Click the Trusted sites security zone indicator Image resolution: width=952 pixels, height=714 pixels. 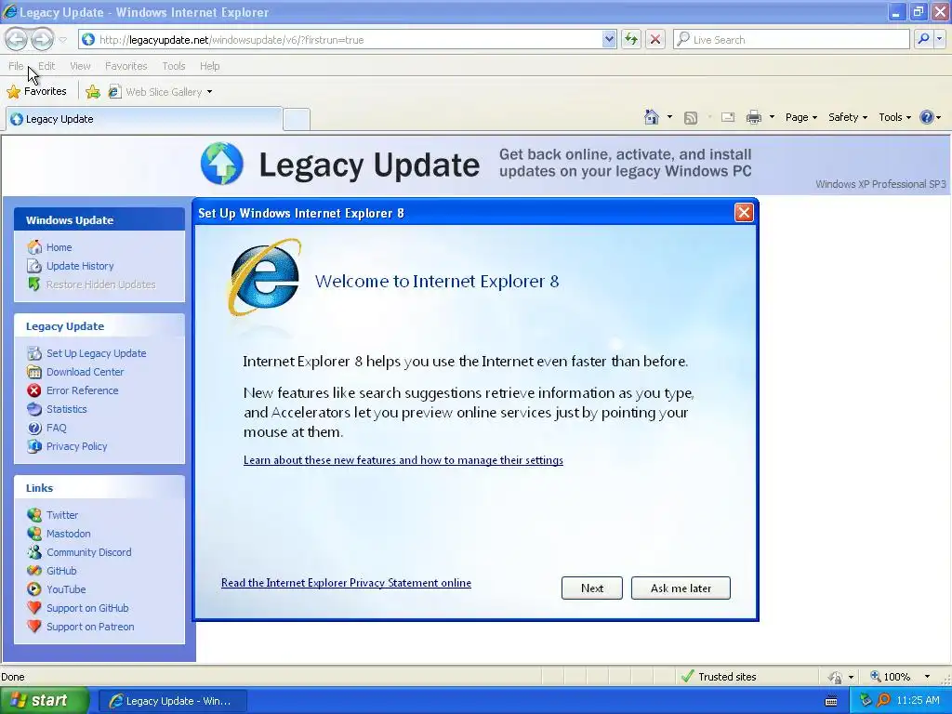pyautogui.click(x=719, y=677)
